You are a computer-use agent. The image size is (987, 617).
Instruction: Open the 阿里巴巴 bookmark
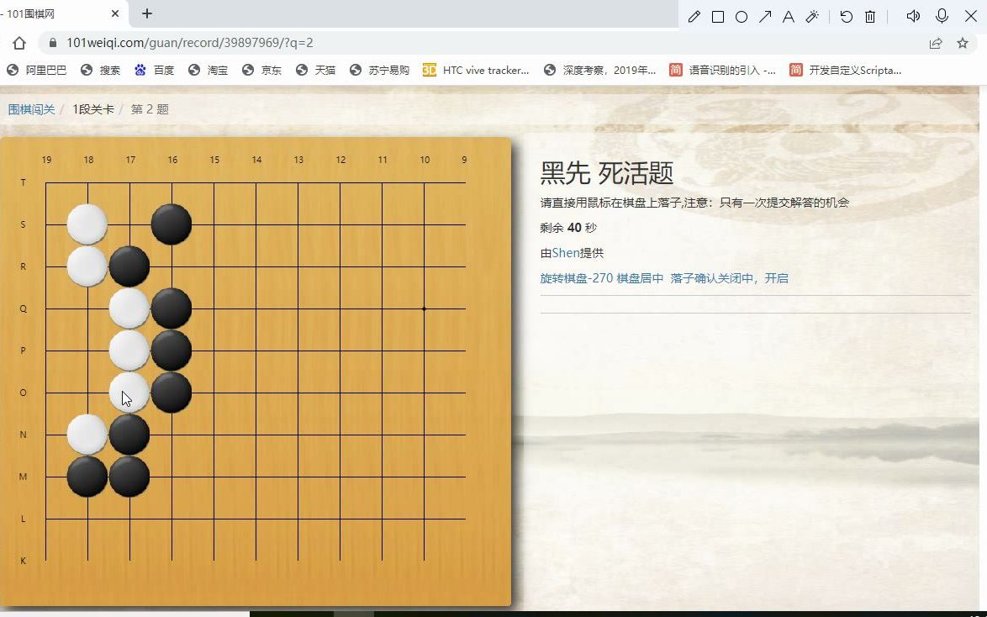point(36,70)
